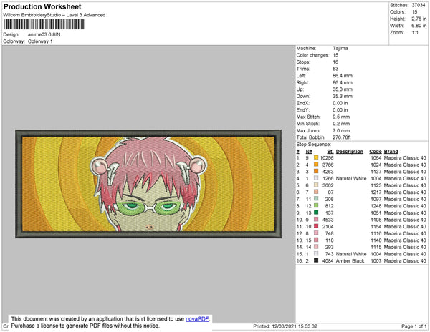Click the Max Stitch value 9.5 mm
430x332 pixels.
[x=341, y=117]
